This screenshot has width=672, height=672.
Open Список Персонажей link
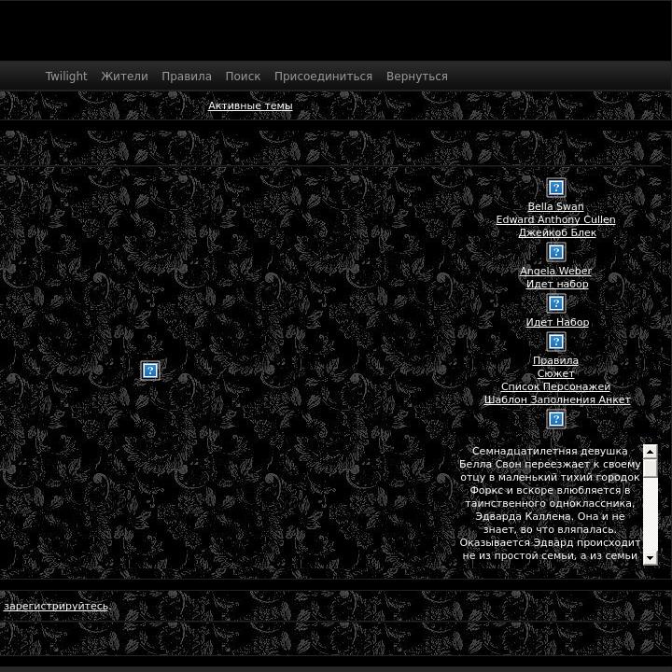(x=555, y=386)
